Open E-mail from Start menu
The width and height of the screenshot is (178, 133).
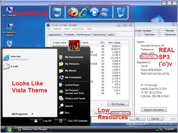coord(11,66)
